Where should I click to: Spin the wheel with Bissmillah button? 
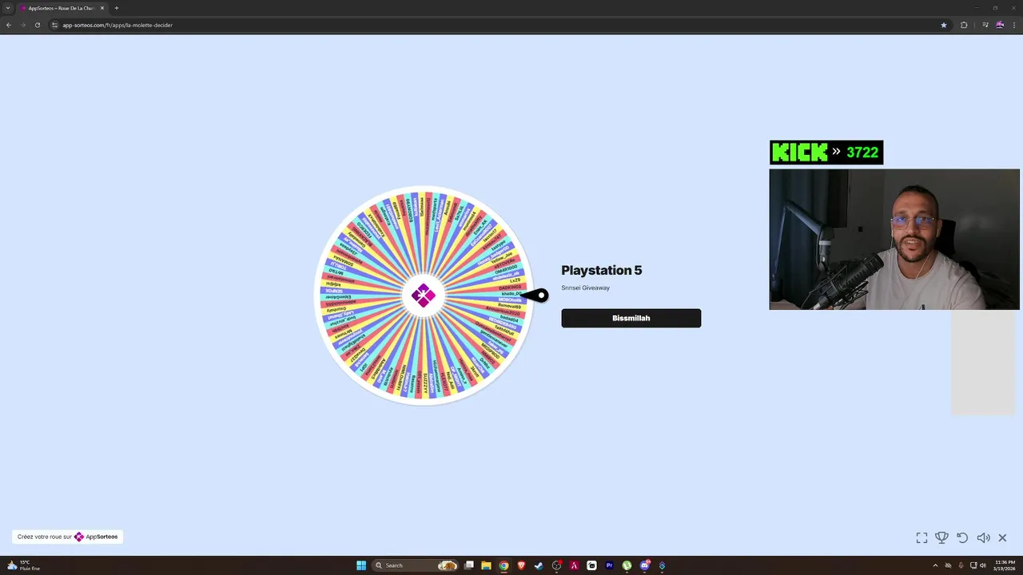click(631, 318)
